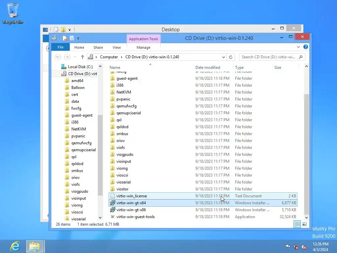Click the New folder quick access icon
The width and height of the screenshot is (337, 253).
click(x=72, y=38)
